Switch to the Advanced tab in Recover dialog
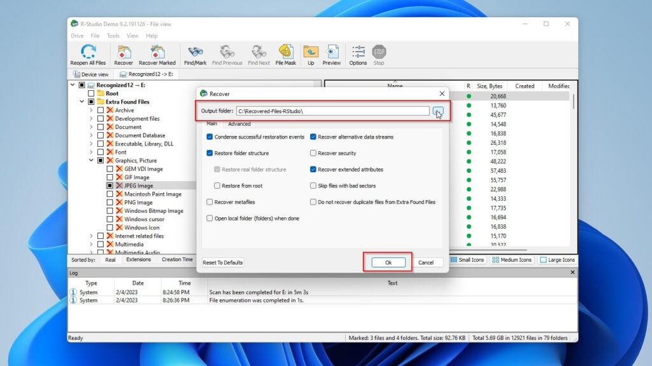The image size is (652, 366). [239, 124]
